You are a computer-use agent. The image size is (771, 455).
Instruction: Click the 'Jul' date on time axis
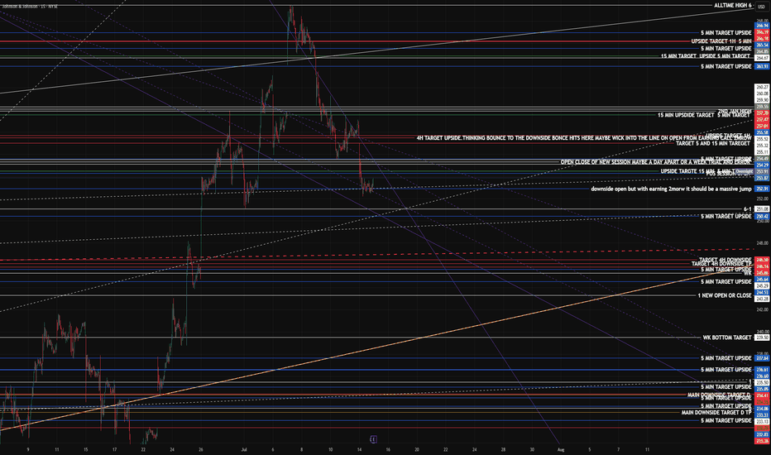(244, 449)
